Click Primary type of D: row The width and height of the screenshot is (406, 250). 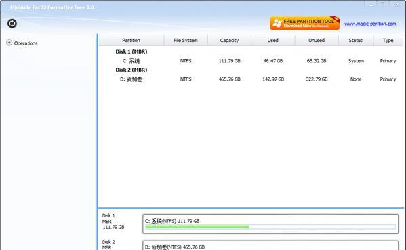pos(388,79)
